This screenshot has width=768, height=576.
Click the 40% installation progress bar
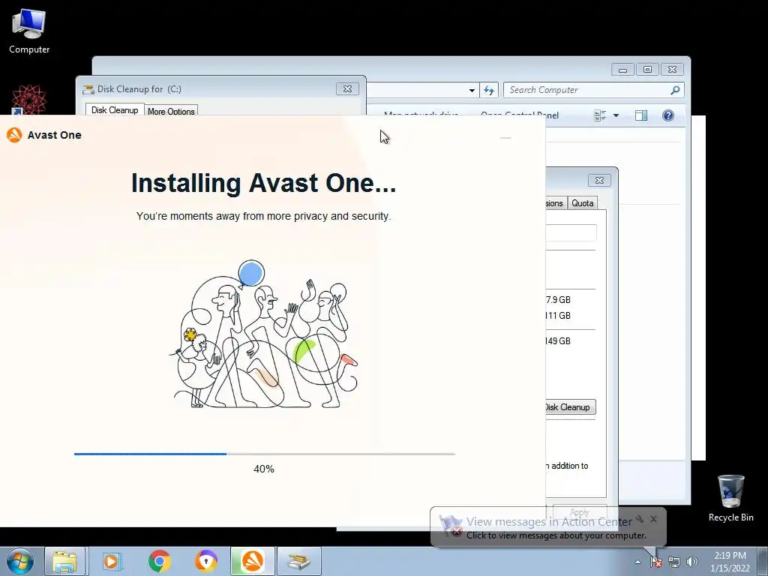pyautogui.click(x=265, y=454)
